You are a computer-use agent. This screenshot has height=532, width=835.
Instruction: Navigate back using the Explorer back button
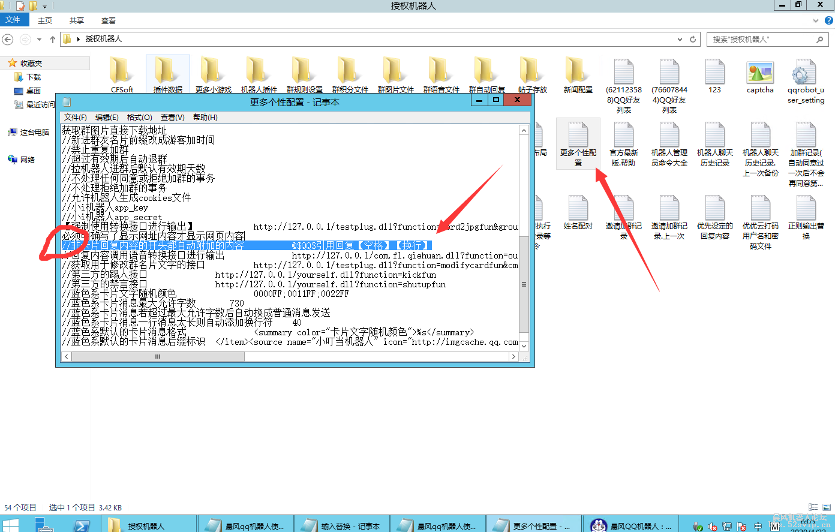pos(7,39)
